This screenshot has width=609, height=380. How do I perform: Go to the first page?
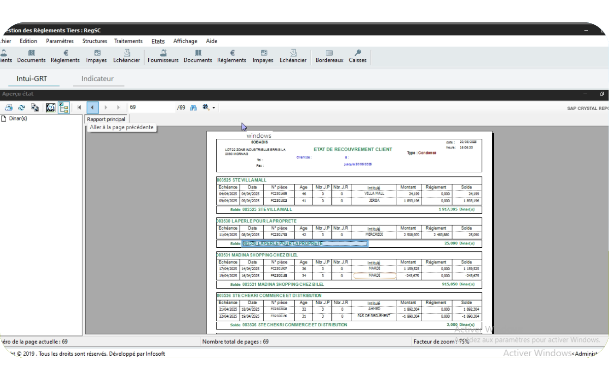pyautogui.click(x=79, y=107)
